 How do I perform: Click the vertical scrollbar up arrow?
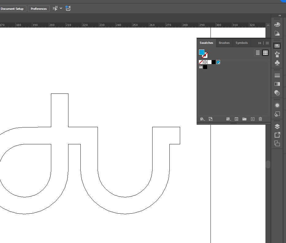(x=268, y=25)
